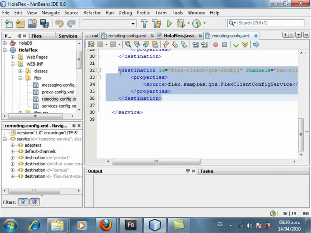The image size is (311, 233).
Task: Switch to the Services tab
Action: [x=68, y=36]
